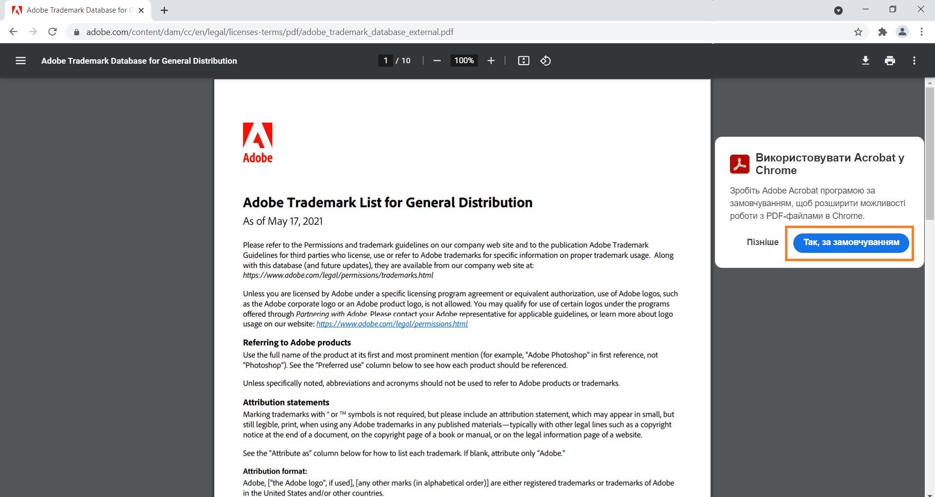Image resolution: width=935 pixels, height=497 pixels.
Task: Download the PDF file
Action: (x=865, y=61)
